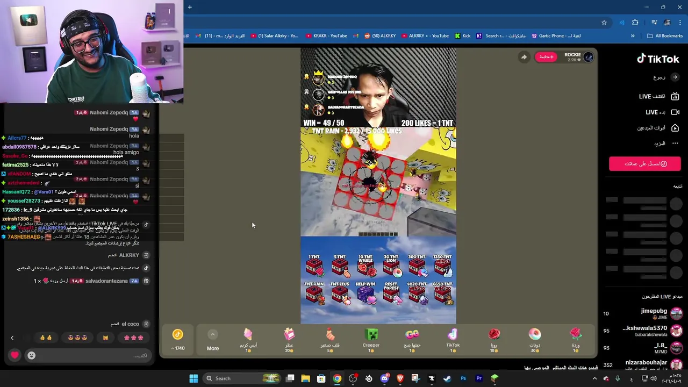Show hidden system tray icons
688x387 pixels.
[594, 378]
